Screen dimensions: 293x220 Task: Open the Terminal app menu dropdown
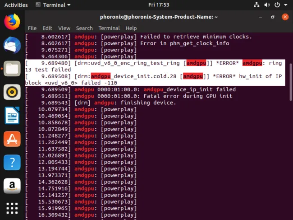pyautogui.click(x=53, y=5)
